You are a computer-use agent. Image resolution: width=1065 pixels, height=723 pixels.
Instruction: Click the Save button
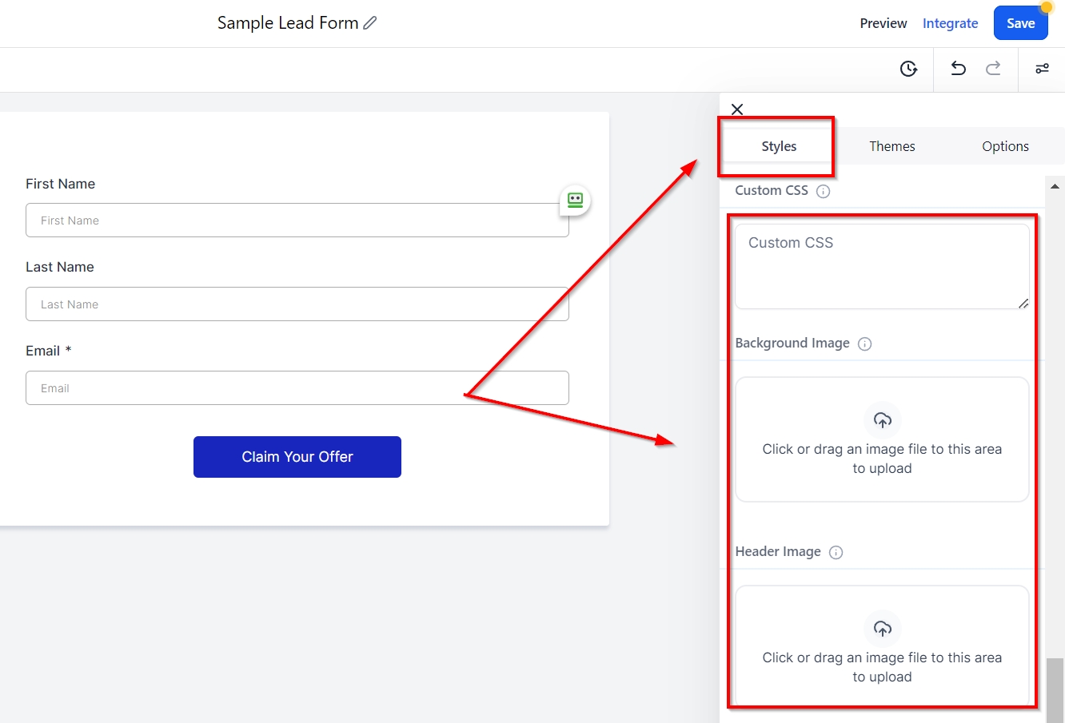point(1020,23)
